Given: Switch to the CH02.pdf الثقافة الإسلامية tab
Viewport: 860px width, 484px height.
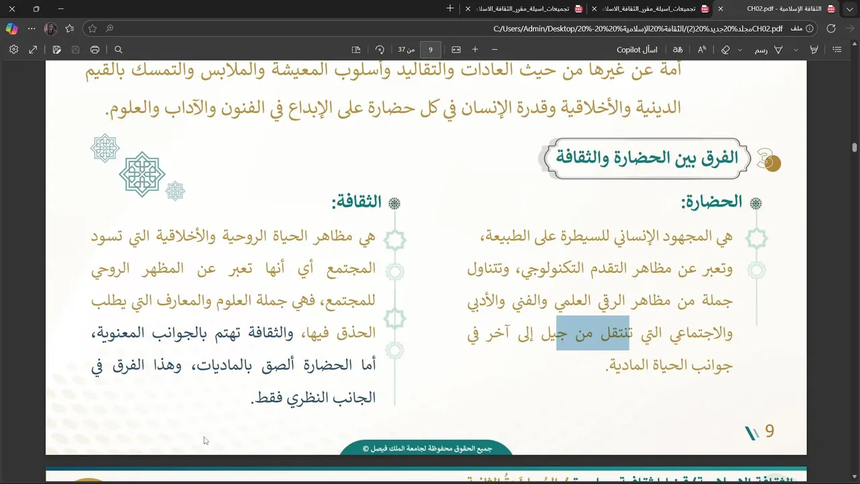Looking at the screenshot, I should coord(783,9).
